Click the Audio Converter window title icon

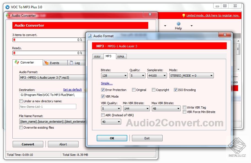[8, 15]
